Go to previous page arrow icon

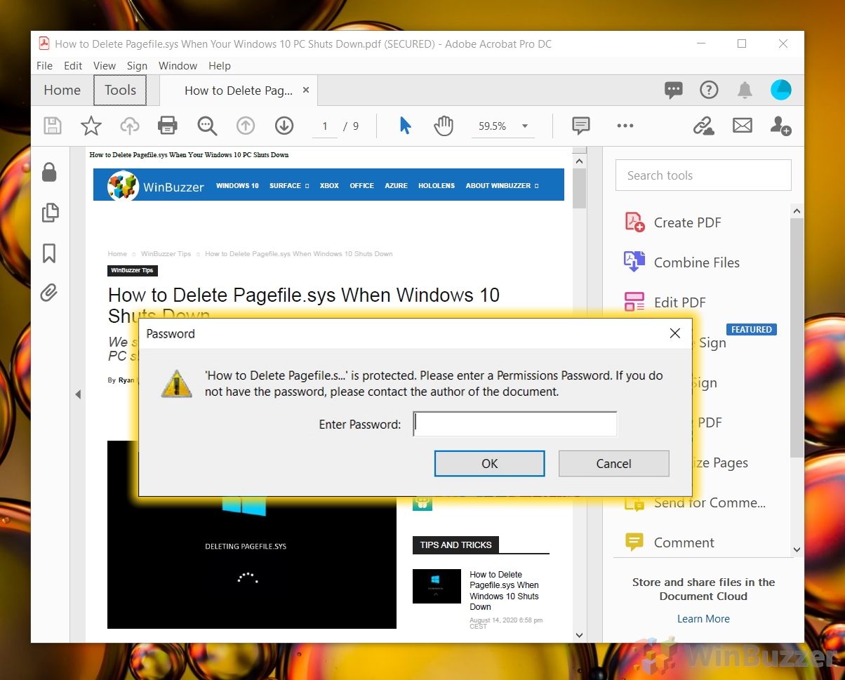click(x=245, y=126)
